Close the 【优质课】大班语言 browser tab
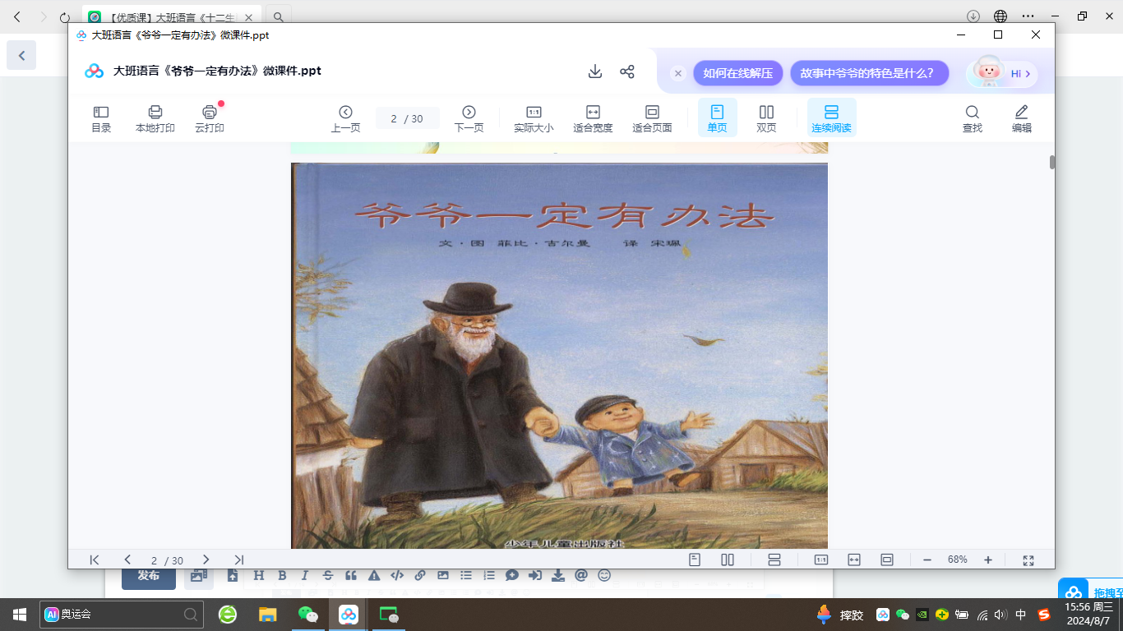 [249, 16]
